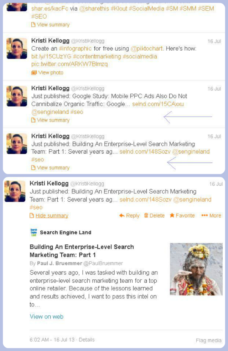The image size is (228, 351).
Task: Open selnd.com/15CAxxu short link
Action: (158, 104)
